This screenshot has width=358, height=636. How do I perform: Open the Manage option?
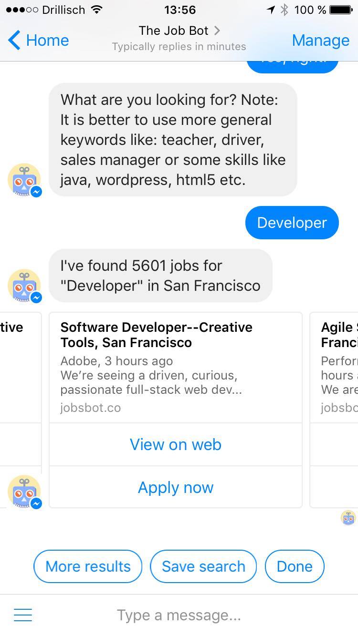point(320,41)
